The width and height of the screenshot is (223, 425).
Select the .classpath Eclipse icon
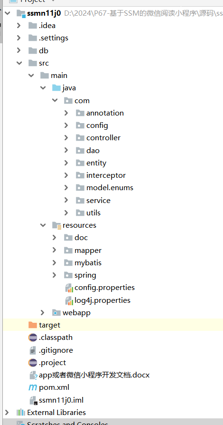(33, 338)
